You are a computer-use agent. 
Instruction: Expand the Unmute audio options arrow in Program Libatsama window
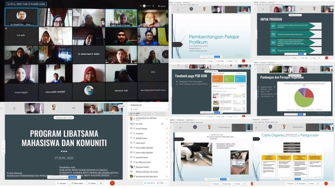[68, 183]
